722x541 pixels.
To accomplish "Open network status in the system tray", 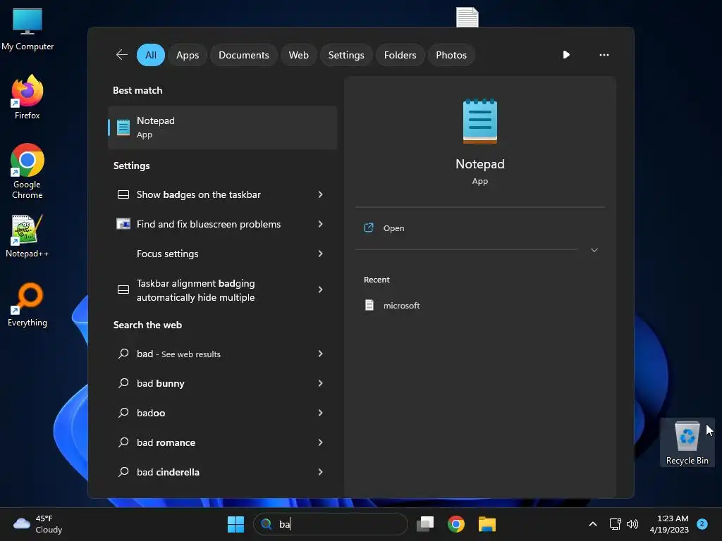I will pyautogui.click(x=615, y=524).
